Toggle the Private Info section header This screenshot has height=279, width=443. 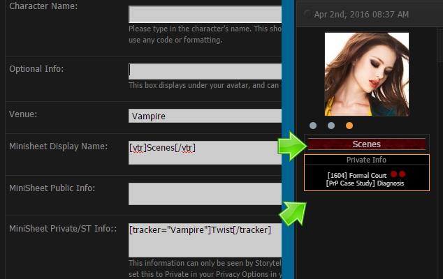click(367, 160)
